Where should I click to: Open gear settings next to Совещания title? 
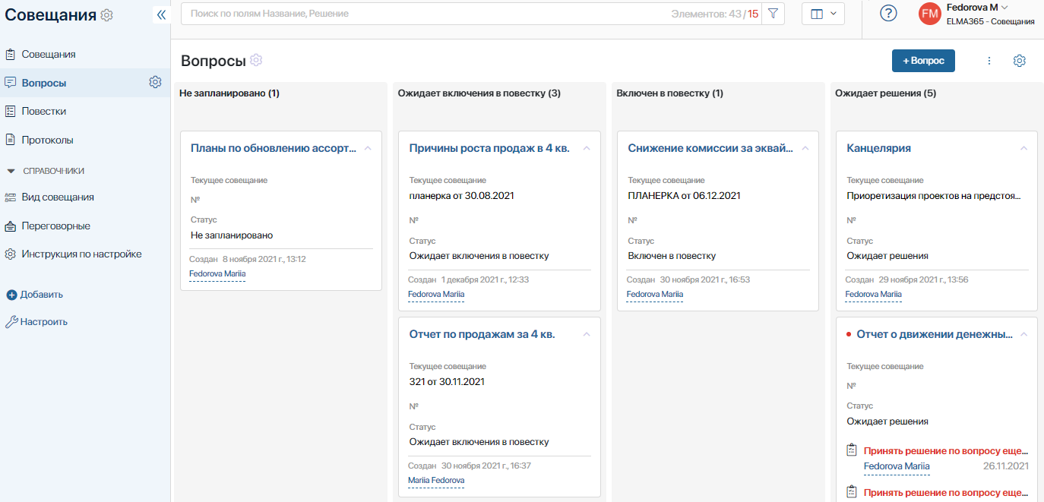coord(107,15)
